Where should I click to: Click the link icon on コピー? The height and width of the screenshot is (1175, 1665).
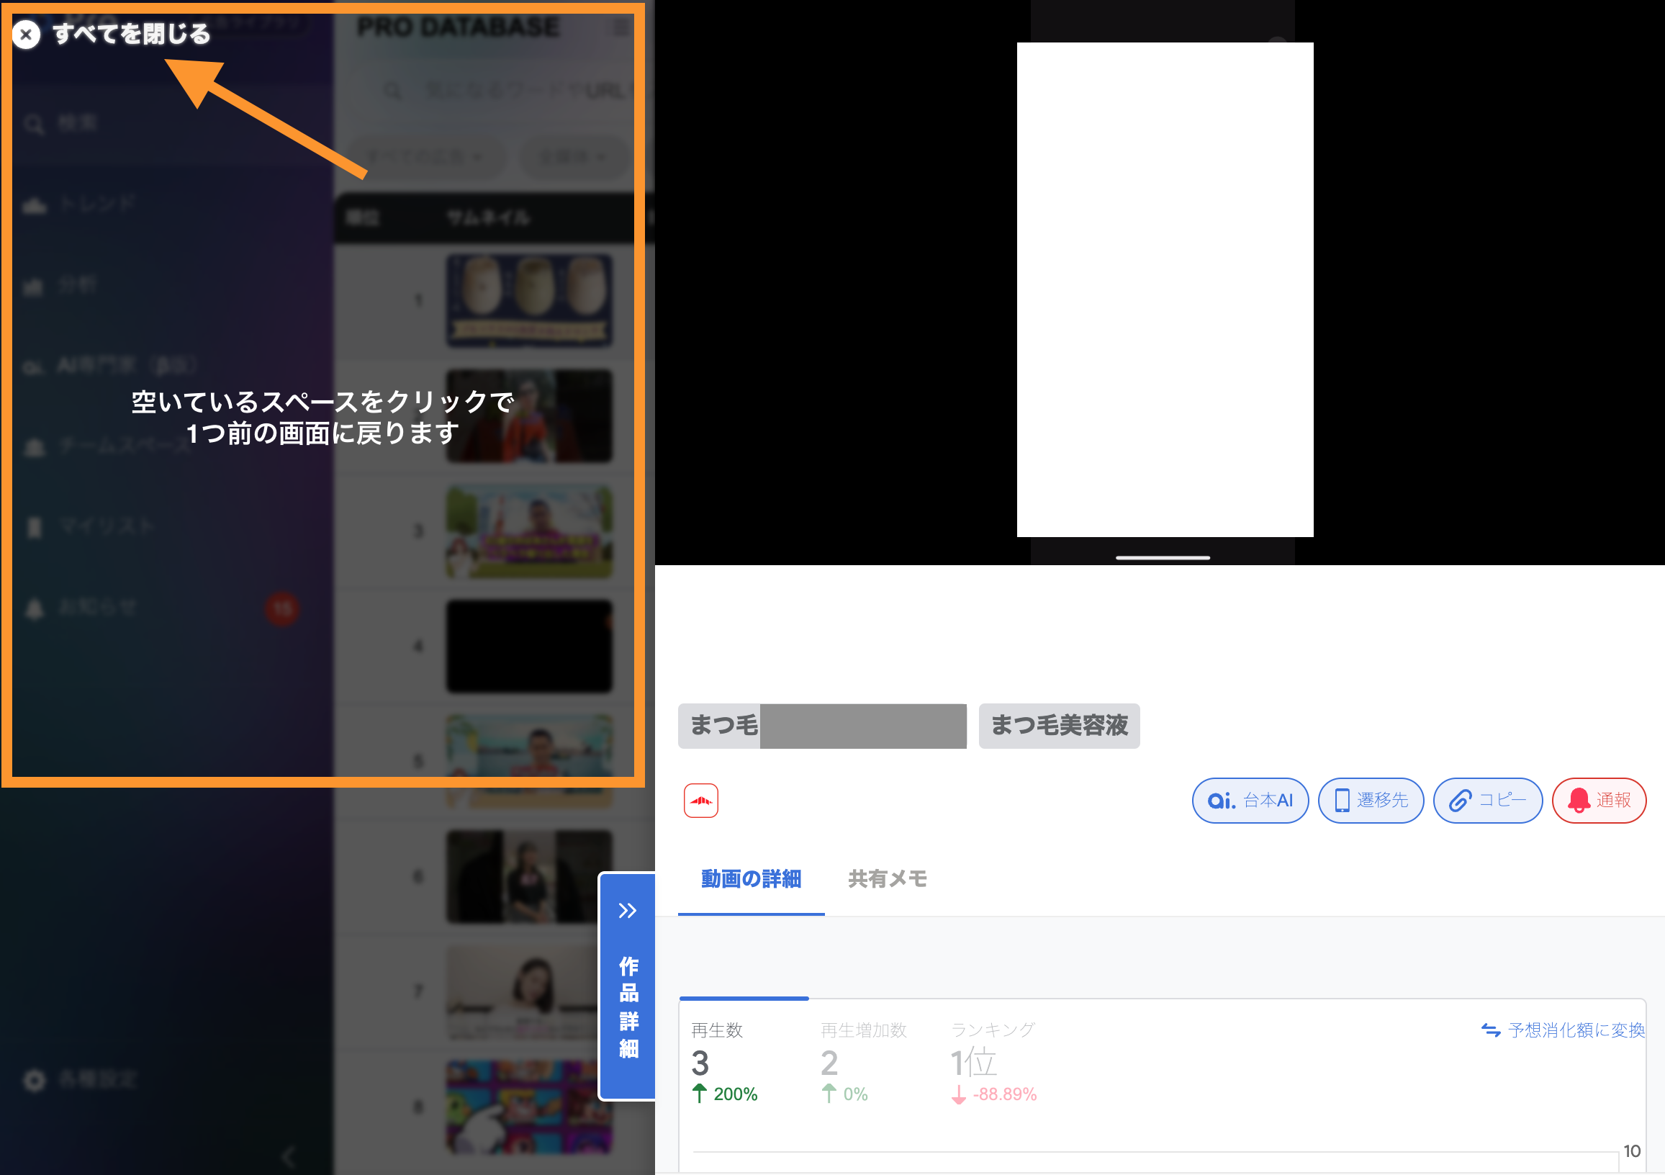coord(1459,801)
